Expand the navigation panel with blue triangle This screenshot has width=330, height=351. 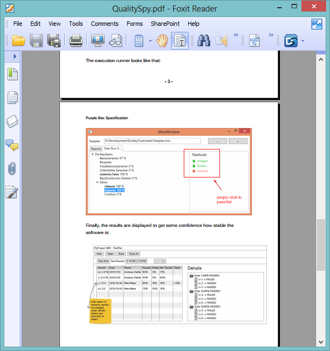(x=15, y=56)
